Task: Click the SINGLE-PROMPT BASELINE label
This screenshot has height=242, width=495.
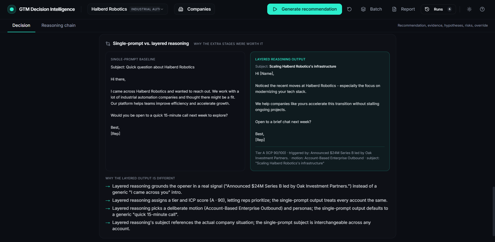Action: pos(133,59)
